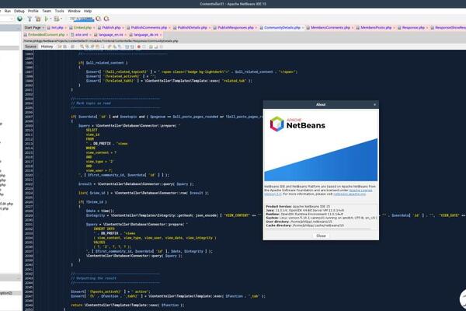Click the 'SELECT' keyword line in editor
Image resolution: width=466 pixels, height=311 pixels.
[x=92, y=130]
